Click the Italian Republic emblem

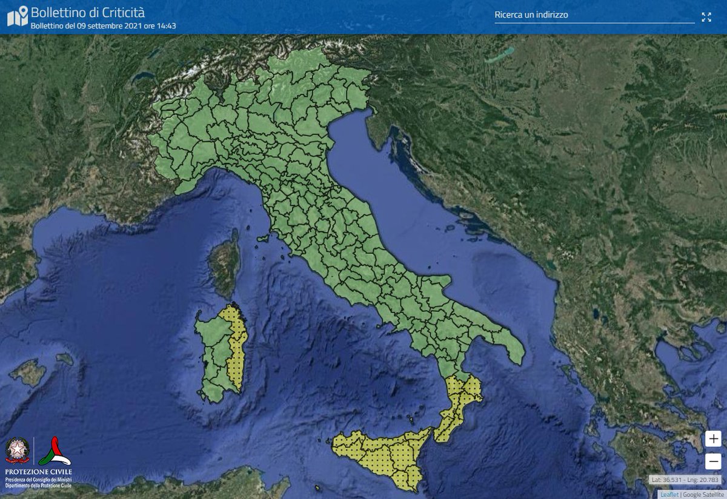(x=17, y=451)
